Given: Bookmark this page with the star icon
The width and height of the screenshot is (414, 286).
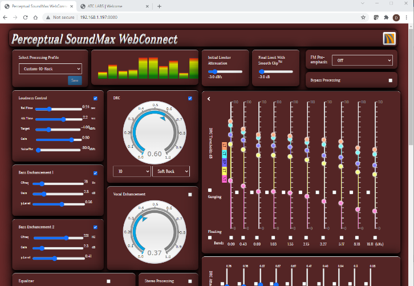Looking at the screenshot, I should point(363,18).
